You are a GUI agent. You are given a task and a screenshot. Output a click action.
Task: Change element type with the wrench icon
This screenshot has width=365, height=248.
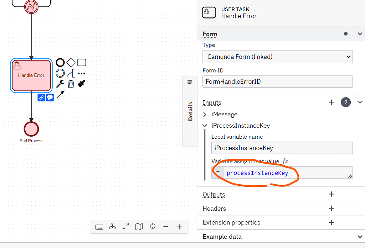click(60, 84)
